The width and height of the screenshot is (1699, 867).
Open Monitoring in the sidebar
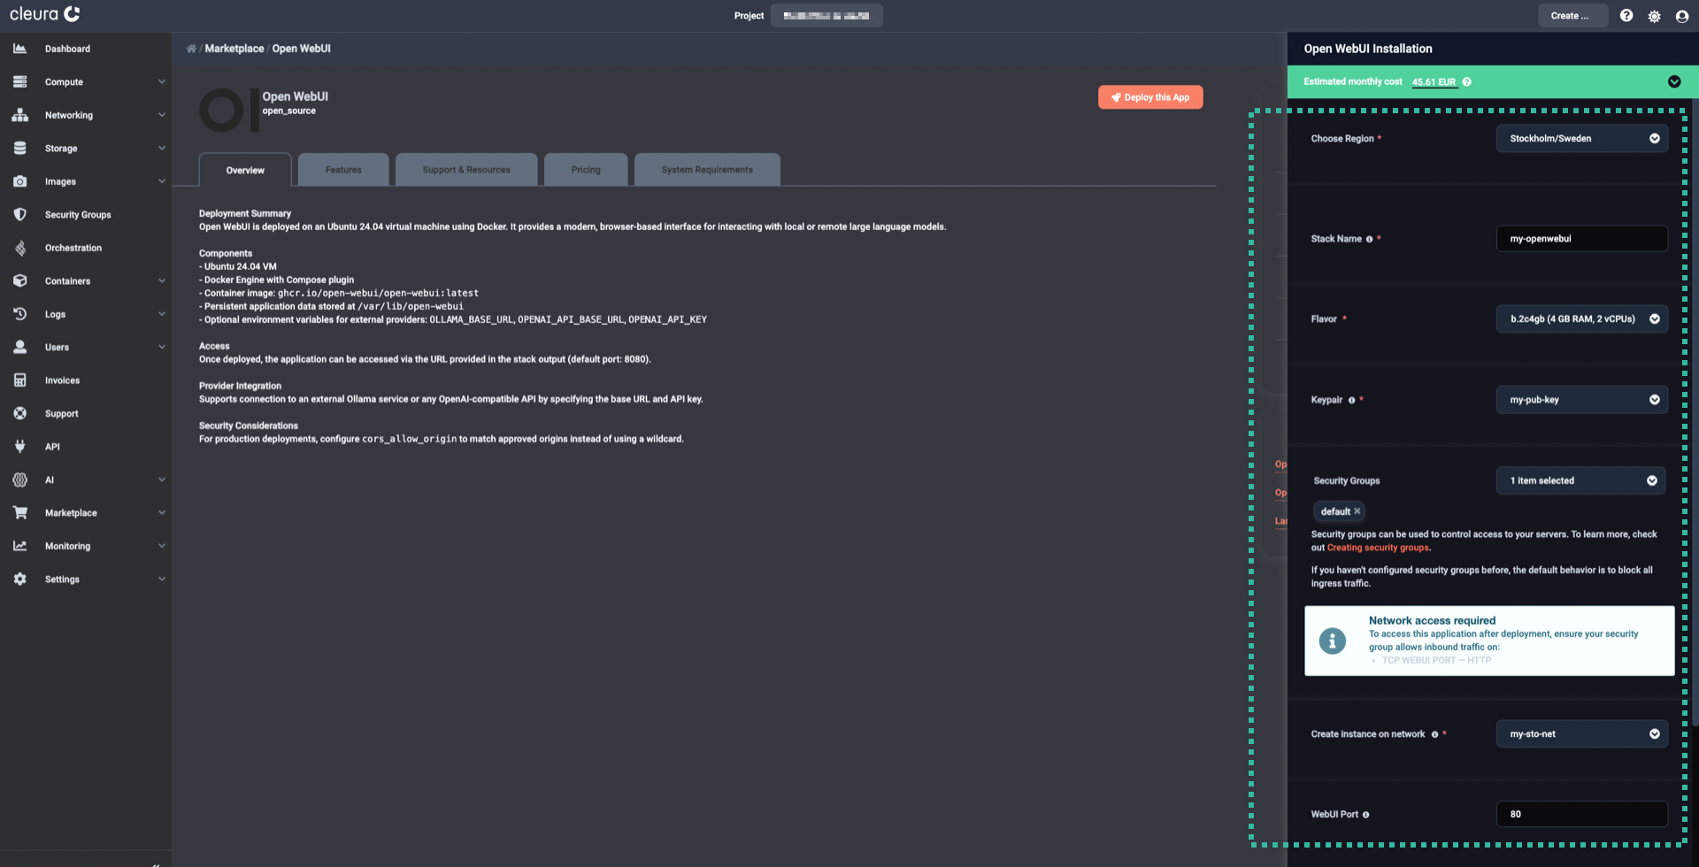coord(67,546)
